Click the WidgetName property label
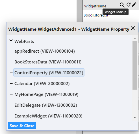 pos(95,6)
